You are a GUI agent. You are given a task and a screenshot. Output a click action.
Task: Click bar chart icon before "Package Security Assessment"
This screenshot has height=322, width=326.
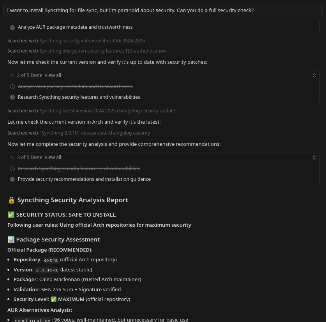coord(11,239)
